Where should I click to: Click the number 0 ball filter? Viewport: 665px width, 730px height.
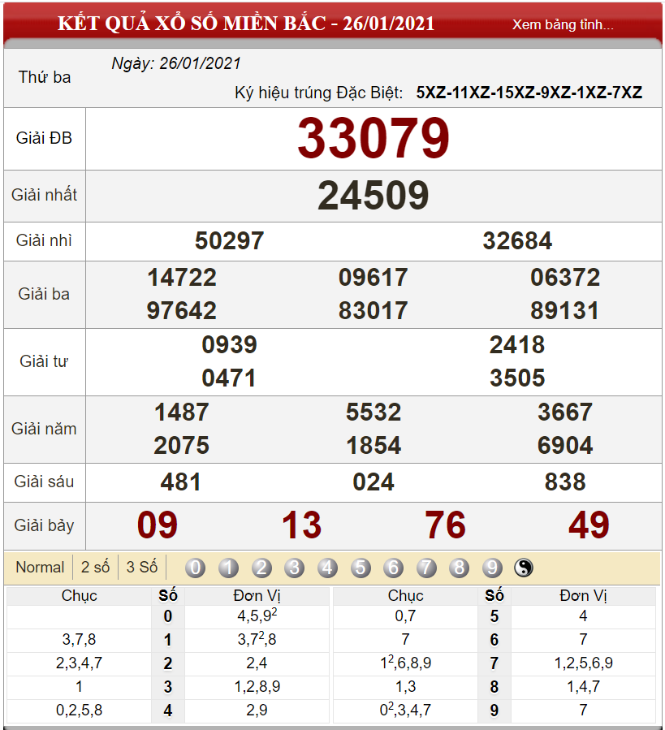click(x=195, y=568)
